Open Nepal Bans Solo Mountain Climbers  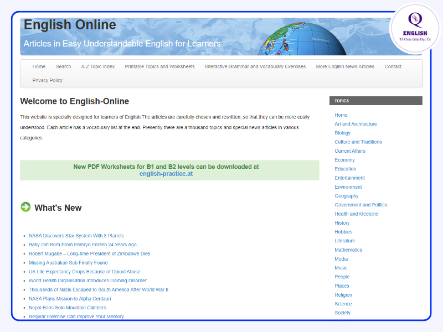point(67,308)
